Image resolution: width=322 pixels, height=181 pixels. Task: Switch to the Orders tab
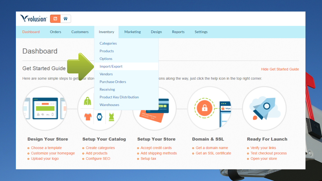(x=55, y=32)
